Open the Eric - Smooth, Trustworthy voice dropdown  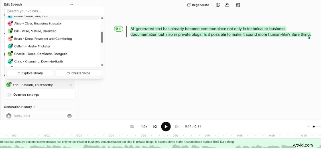point(39,85)
